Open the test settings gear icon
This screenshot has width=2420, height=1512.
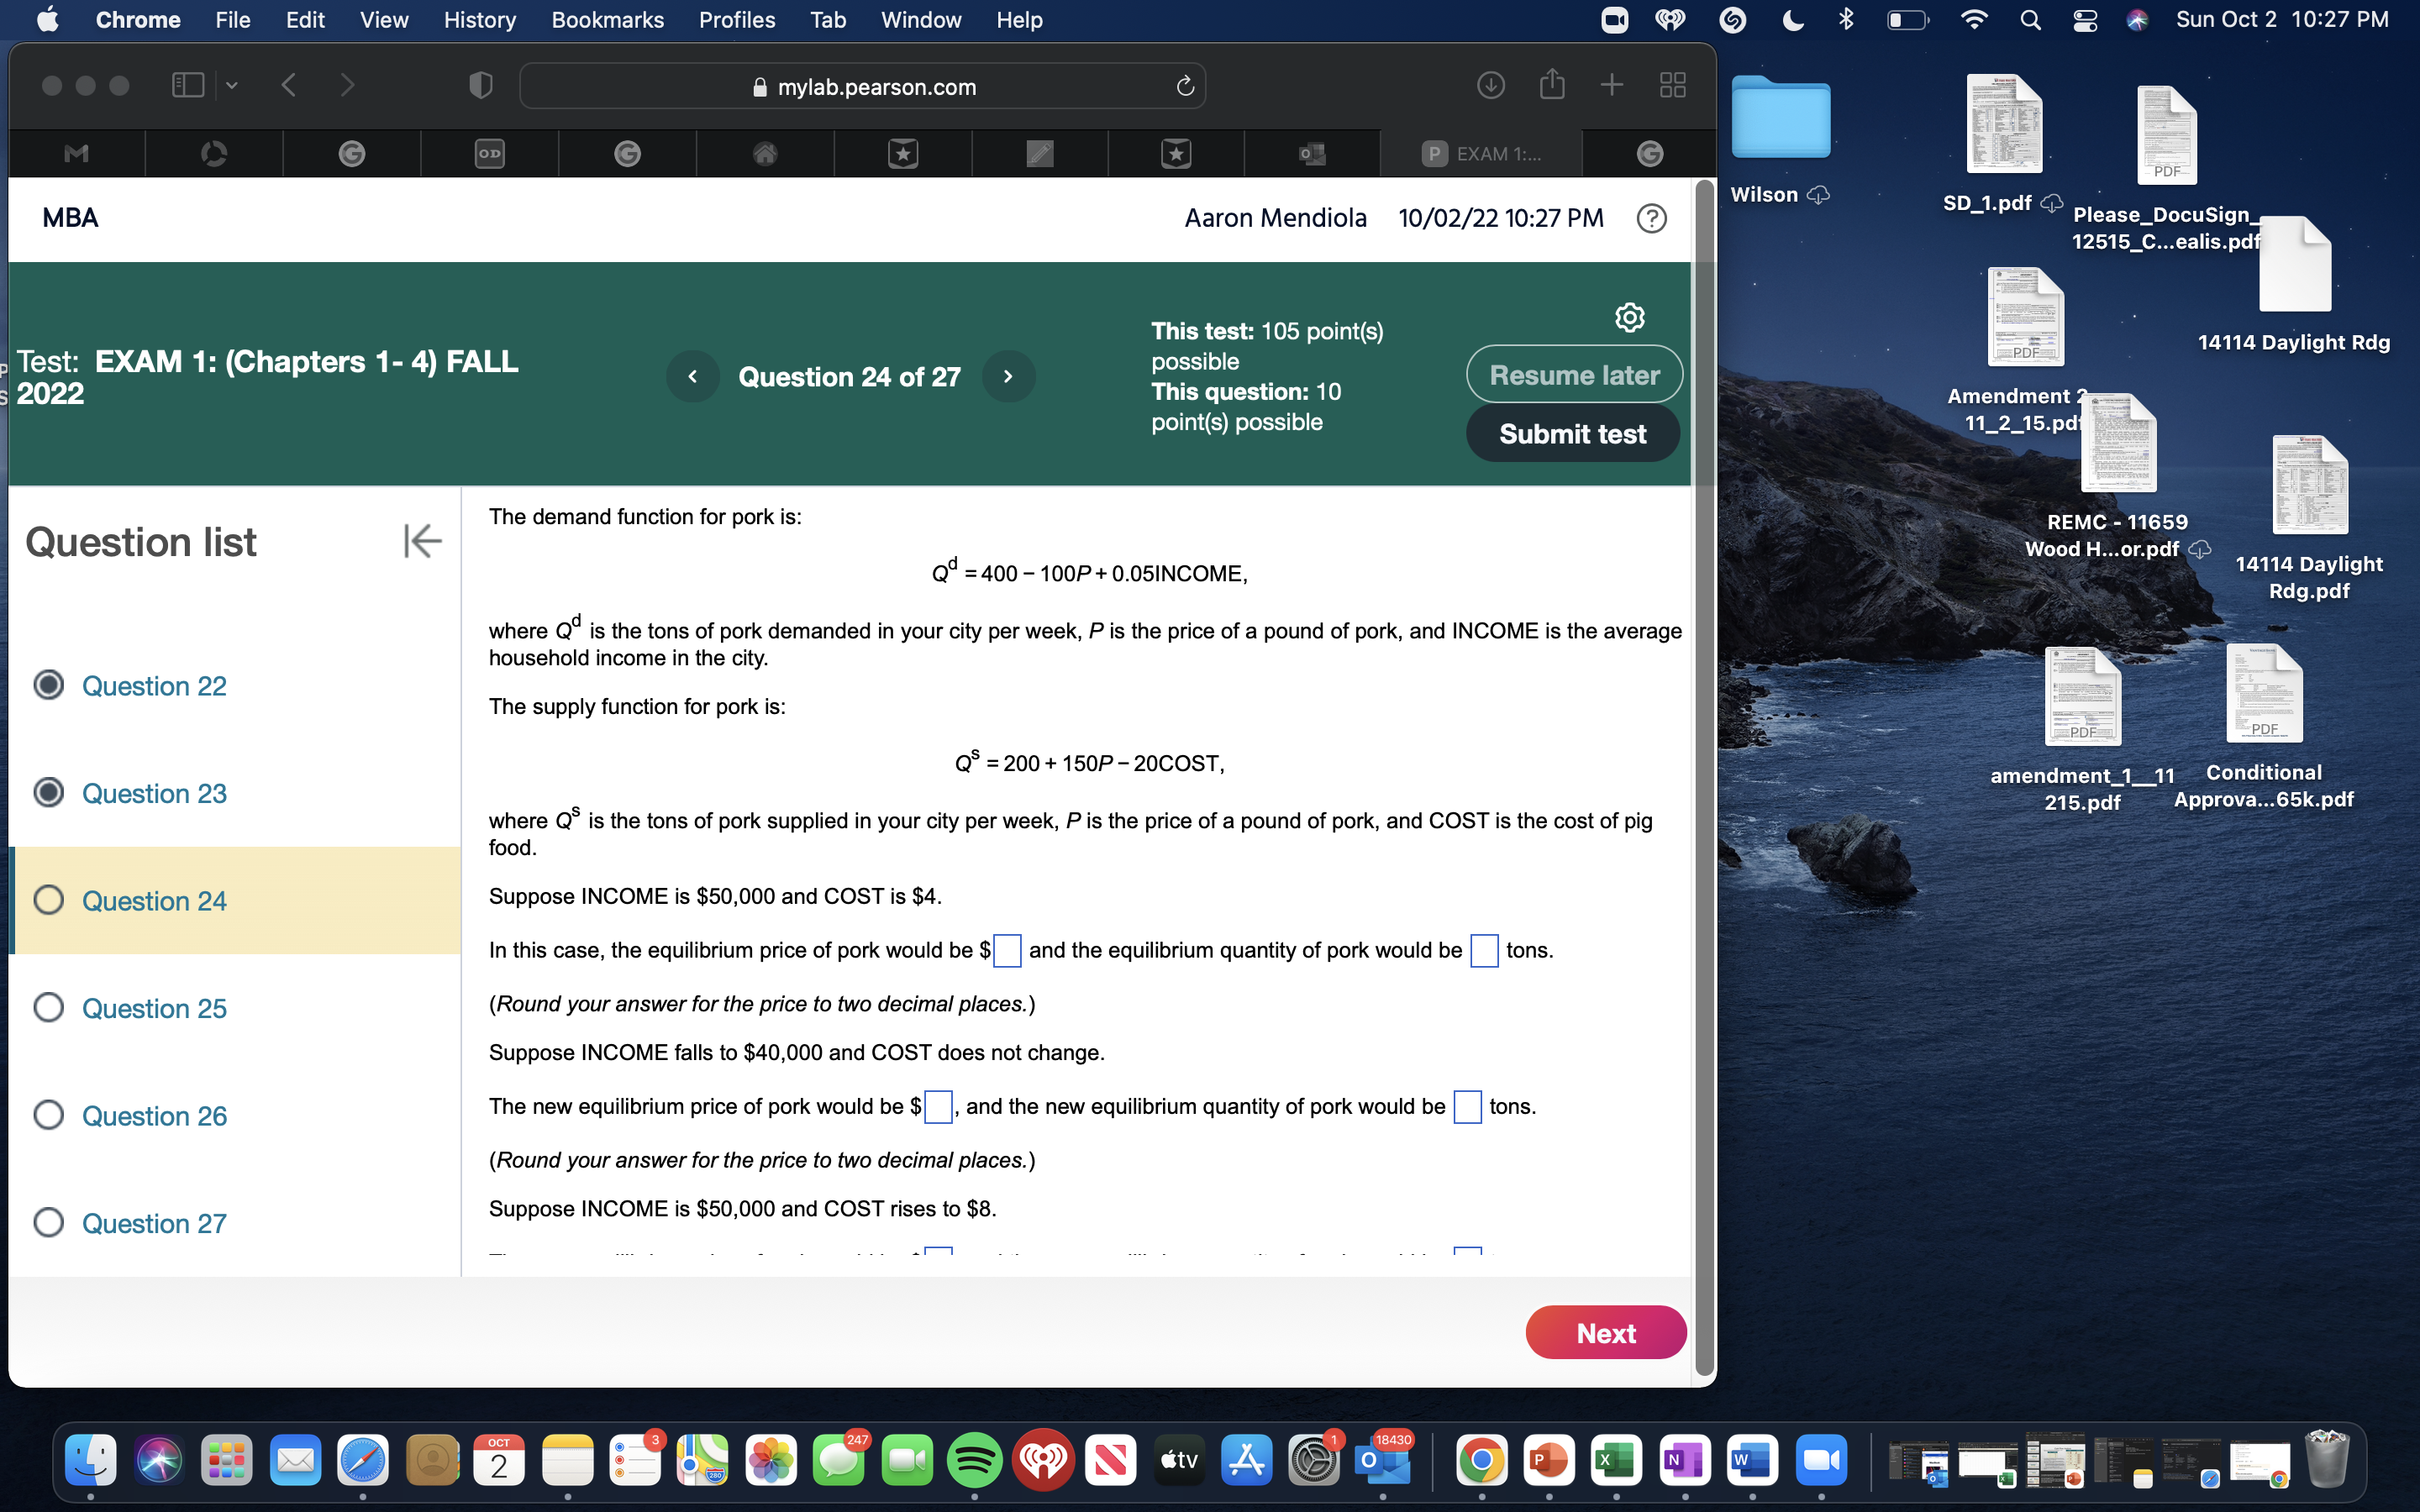click(1629, 317)
